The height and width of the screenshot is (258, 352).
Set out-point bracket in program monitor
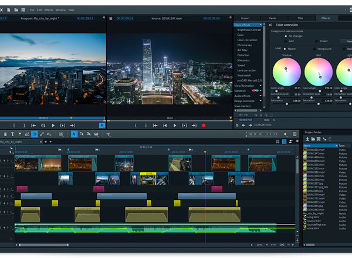[x=24, y=125]
